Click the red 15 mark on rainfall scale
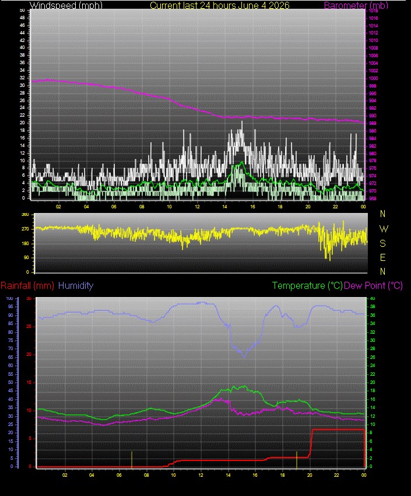This screenshot has height=496, width=411. click(x=29, y=382)
